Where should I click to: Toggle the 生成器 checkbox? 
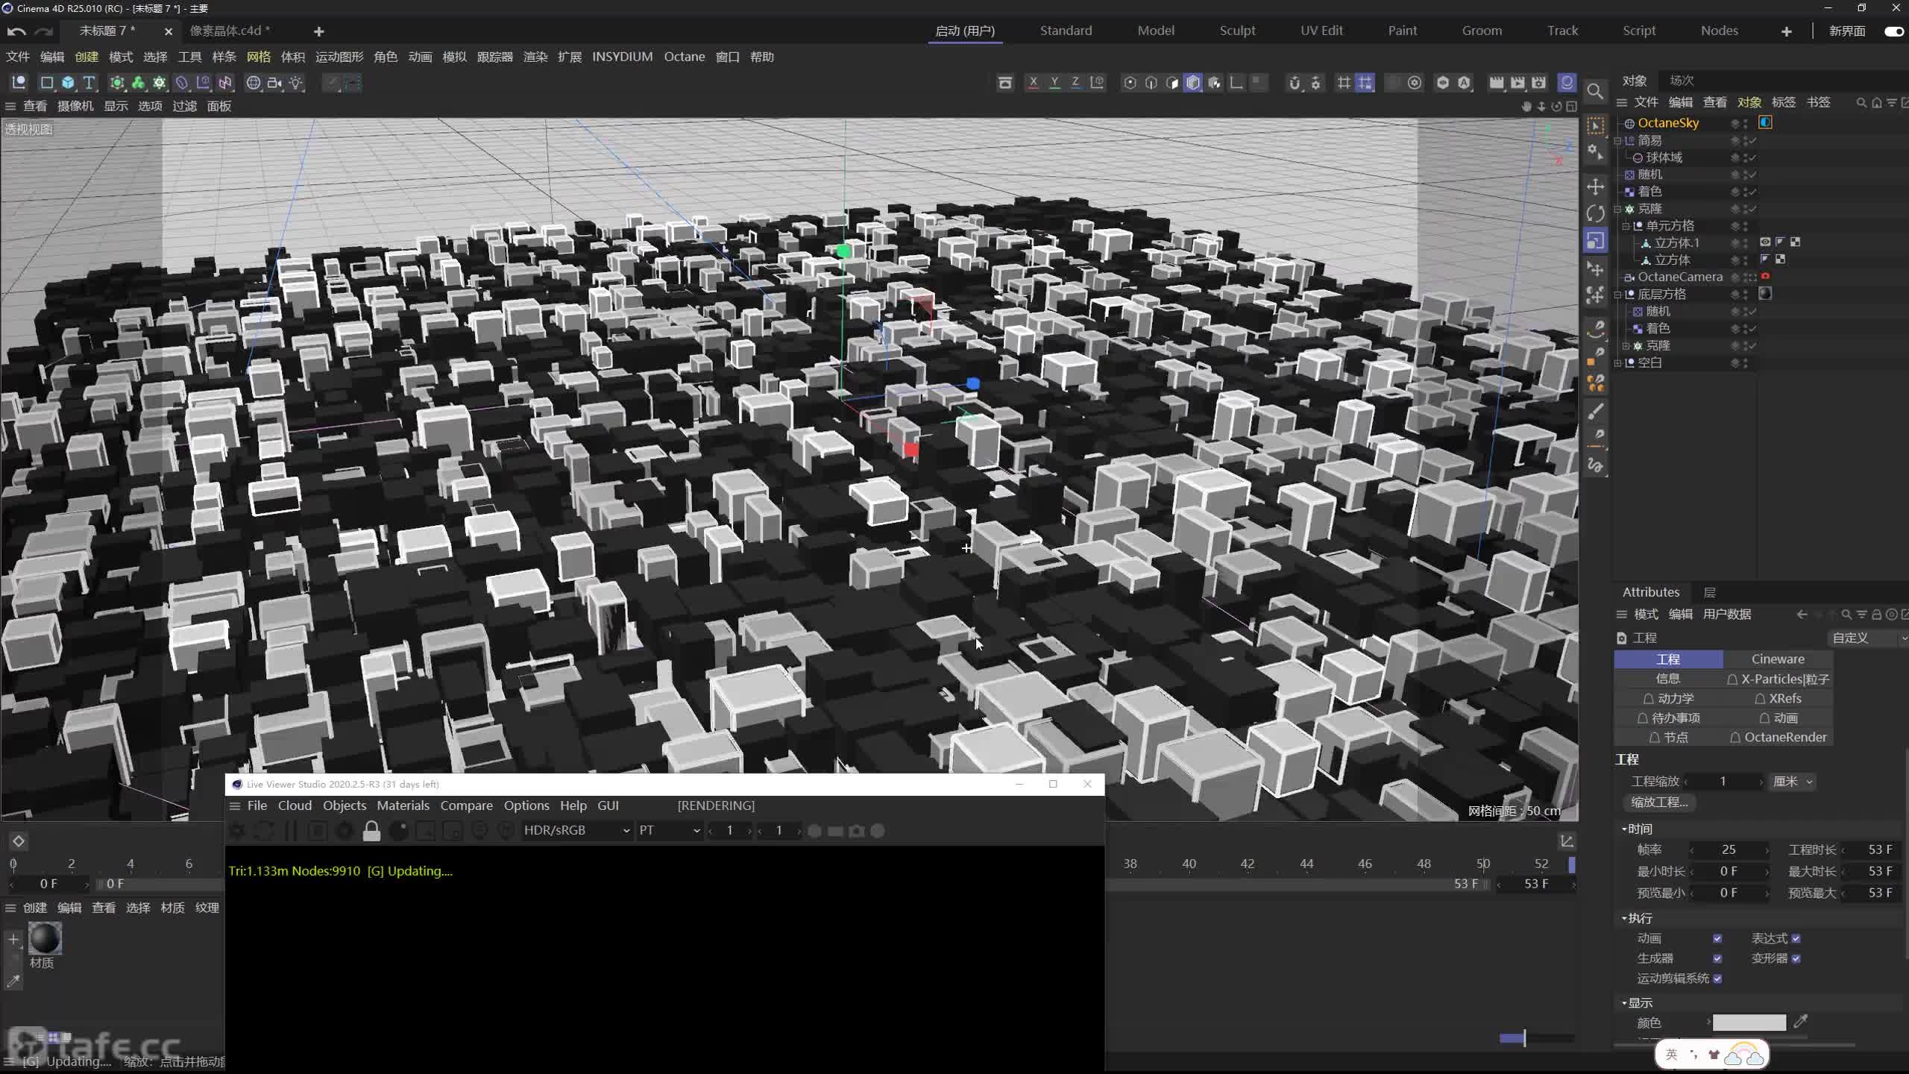pos(1717,958)
